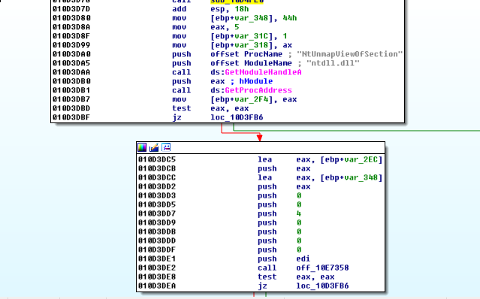Open the node color picker icon
Image resolution: width=480 pixels, height=299 pixels.
click(x=142, y=147)
